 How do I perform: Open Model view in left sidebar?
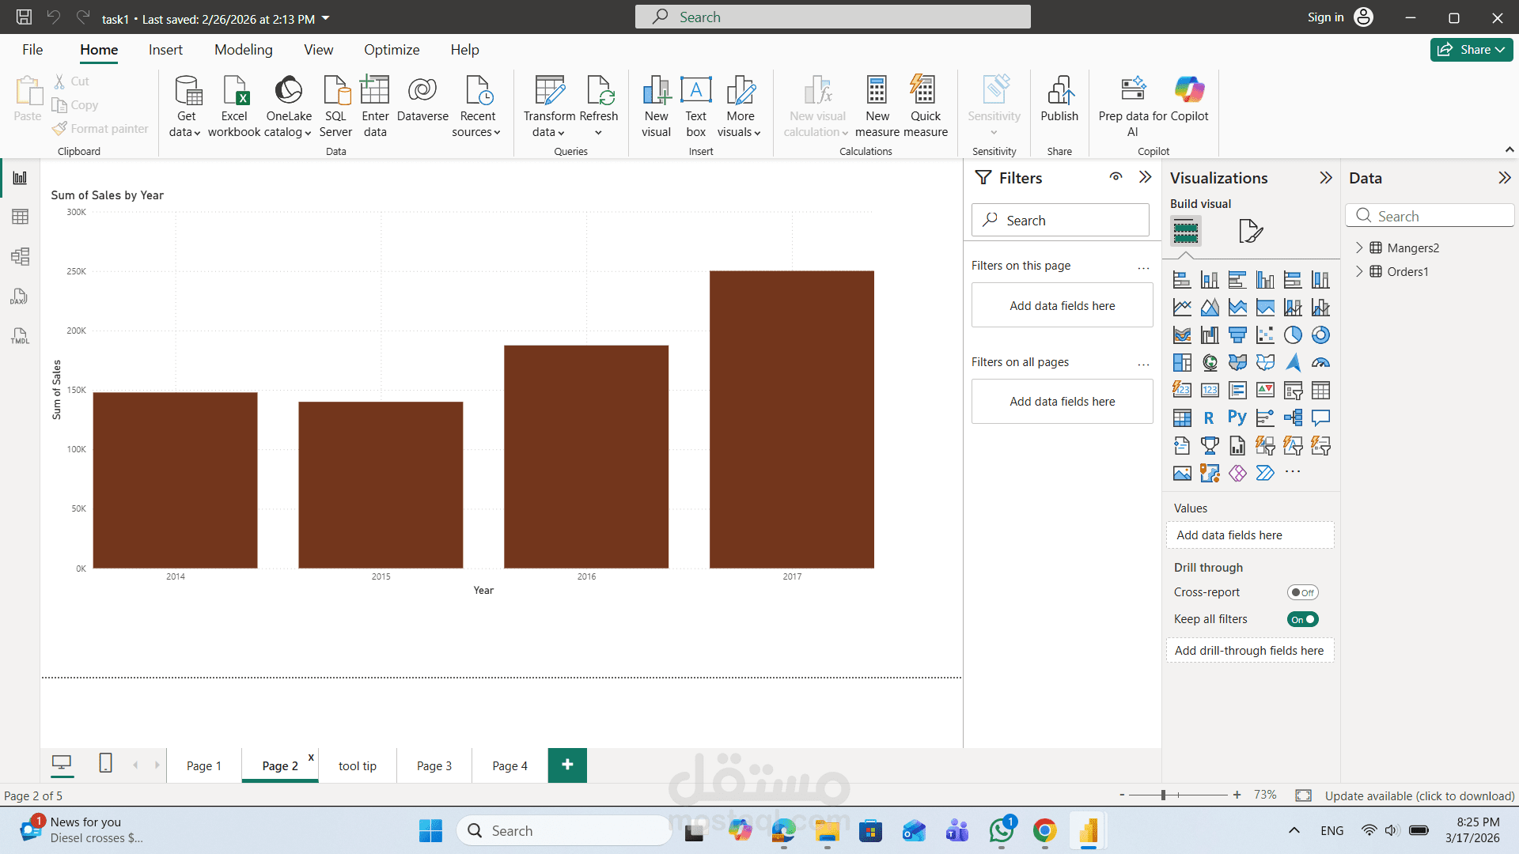click(x=21, y=256)
